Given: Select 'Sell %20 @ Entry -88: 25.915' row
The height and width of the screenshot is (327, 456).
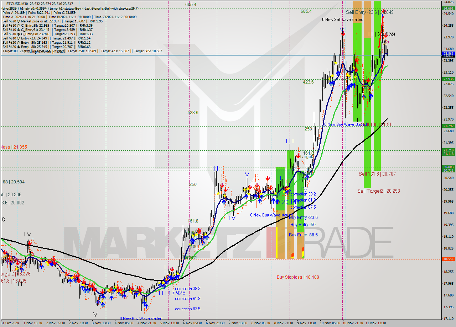Looking at the screenshot, I should (x=46, y=47).
